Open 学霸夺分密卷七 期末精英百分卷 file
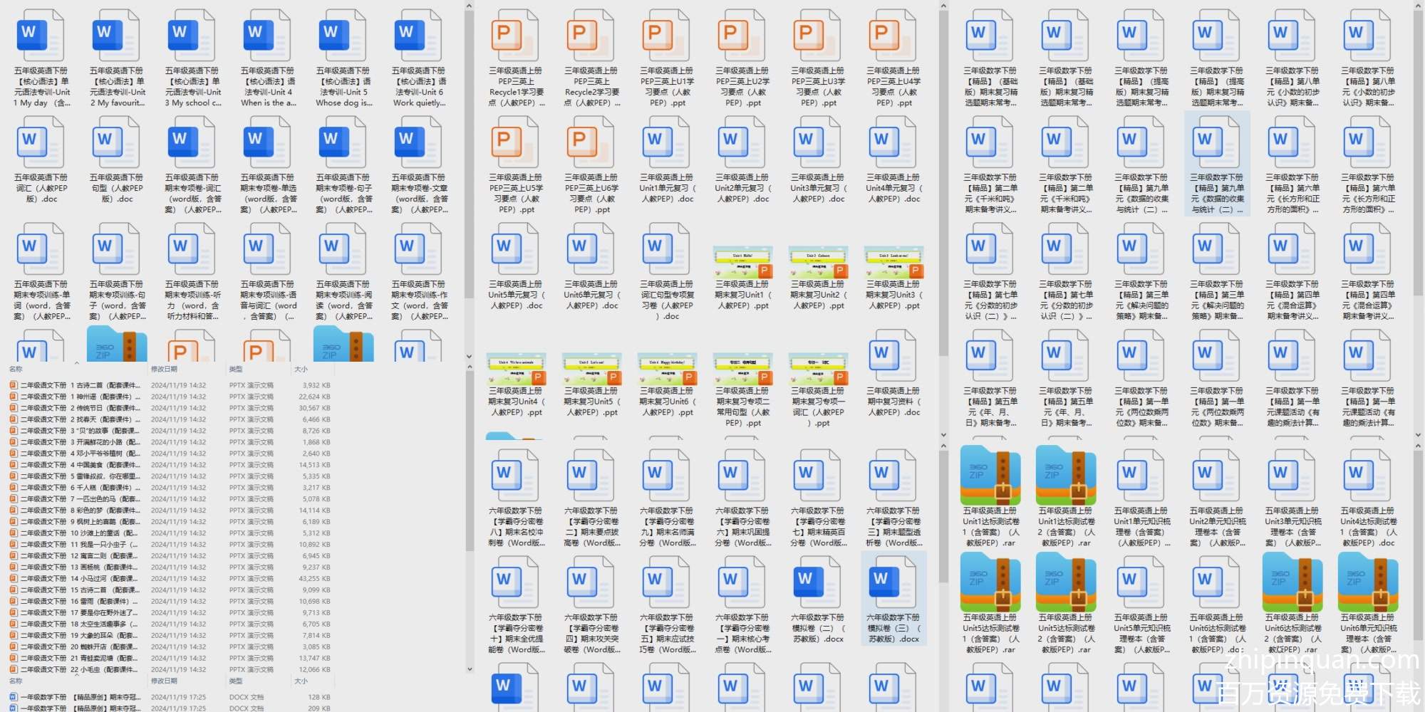Screen dimensions: 1425x712 pos(818,498)
